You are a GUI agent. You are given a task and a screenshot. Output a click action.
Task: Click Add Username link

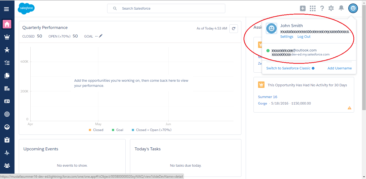340,68
